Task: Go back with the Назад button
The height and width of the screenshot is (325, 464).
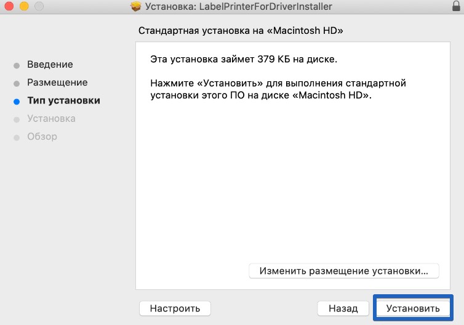Action: pyautogui.click(x=343, y=308)
